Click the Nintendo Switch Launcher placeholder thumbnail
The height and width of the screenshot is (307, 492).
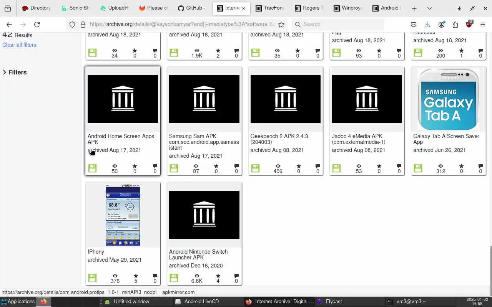coord(204,215)
